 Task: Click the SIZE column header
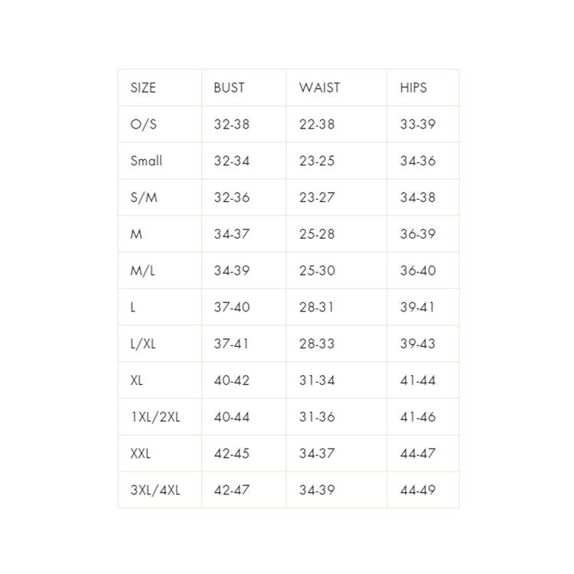click(x=143, y=88)
